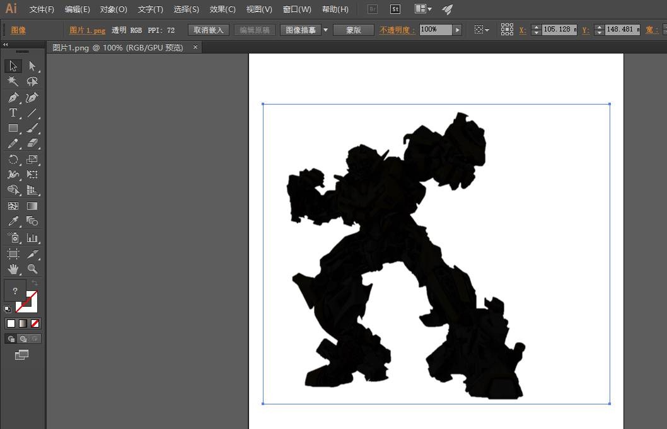This screenshot has height=429, width=667.
Task: Select the Perspective Grid tool
Action: (32, 190)
